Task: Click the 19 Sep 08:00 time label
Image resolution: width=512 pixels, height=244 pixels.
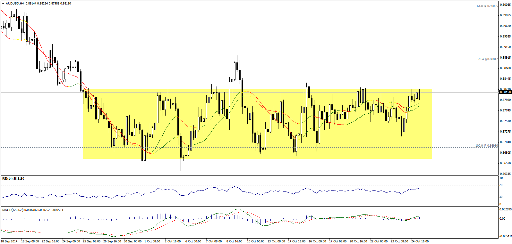Action: pos(30,241)
